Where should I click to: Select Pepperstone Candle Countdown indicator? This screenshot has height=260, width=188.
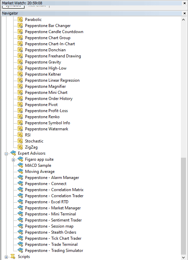[x=54, y=32]
